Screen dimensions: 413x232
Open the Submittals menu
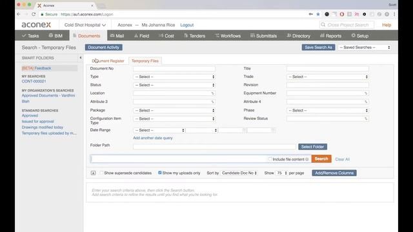(263, 36)
